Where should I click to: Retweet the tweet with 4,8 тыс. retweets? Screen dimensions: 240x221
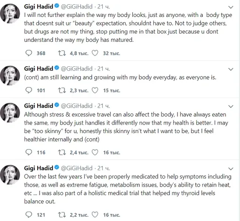coord(62,53)
